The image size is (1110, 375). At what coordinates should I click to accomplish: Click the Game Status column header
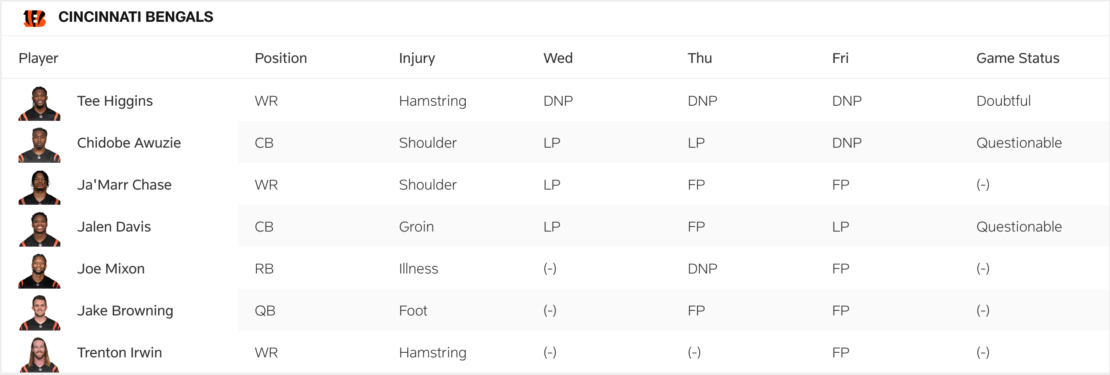(x=1017, y=58)
